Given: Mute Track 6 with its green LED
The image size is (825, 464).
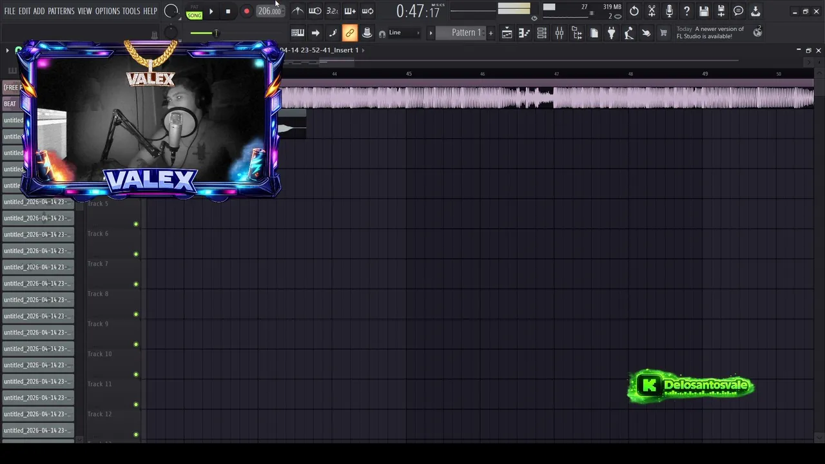Looking at the screenshot, I should coord(136,254).
